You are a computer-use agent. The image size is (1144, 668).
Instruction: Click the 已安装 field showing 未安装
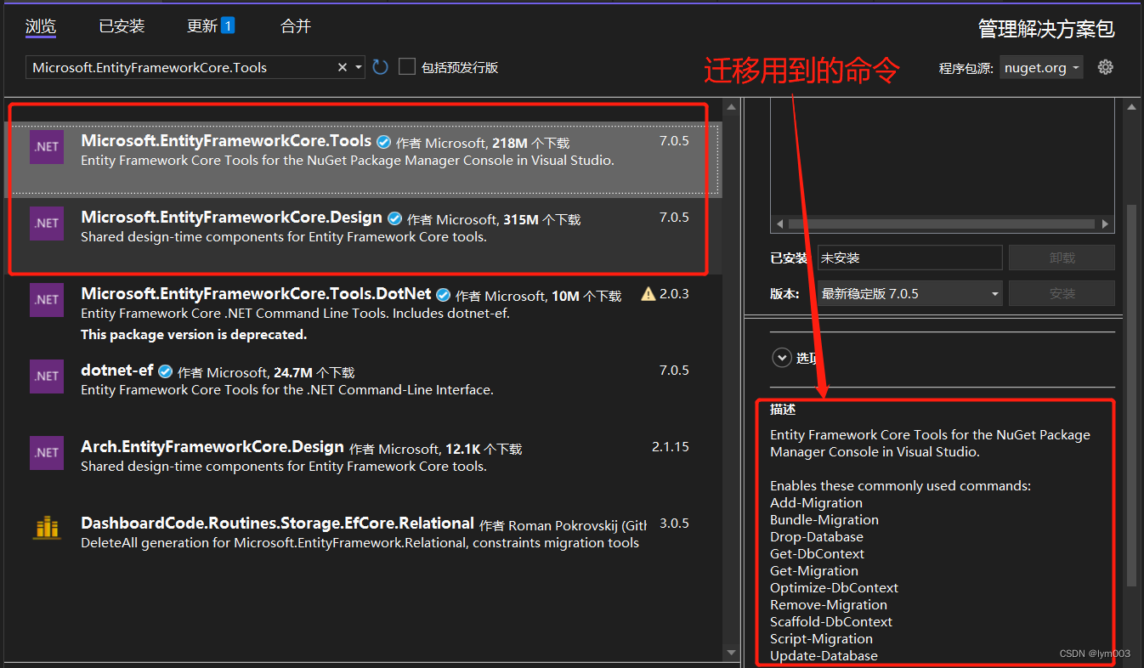tap(909, 258)
